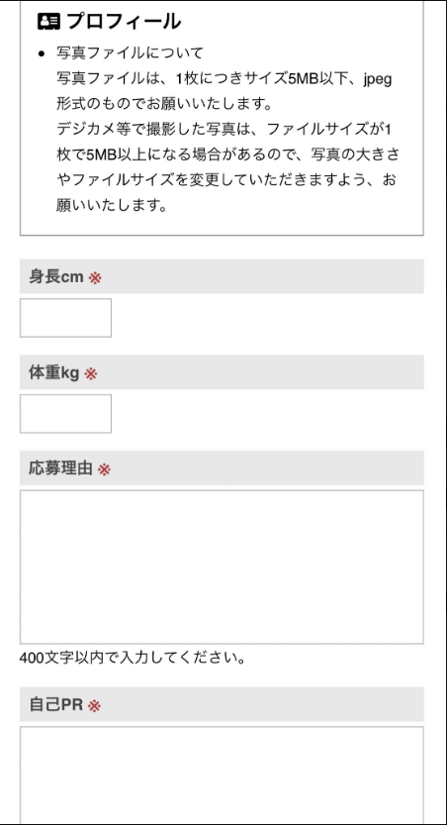Click inside the 応募理由 text area
The height and width of the screenshot is (825, 447).
tap(222, 567)
